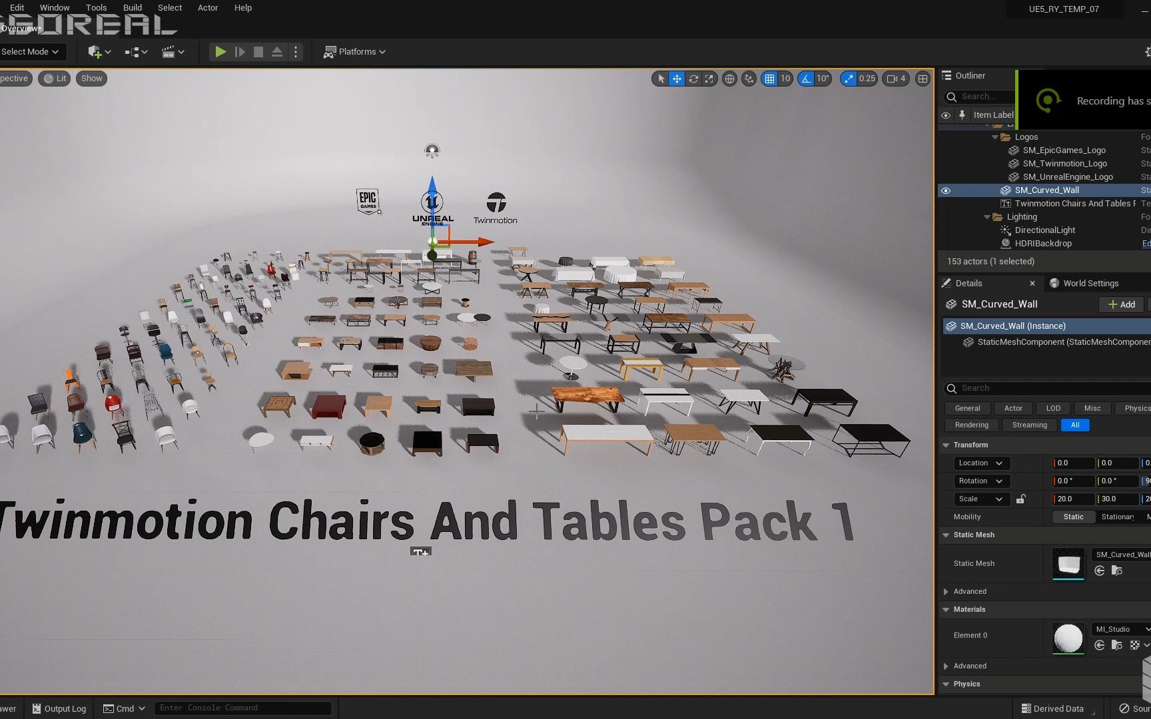Filter details by General category

[967, 408]
